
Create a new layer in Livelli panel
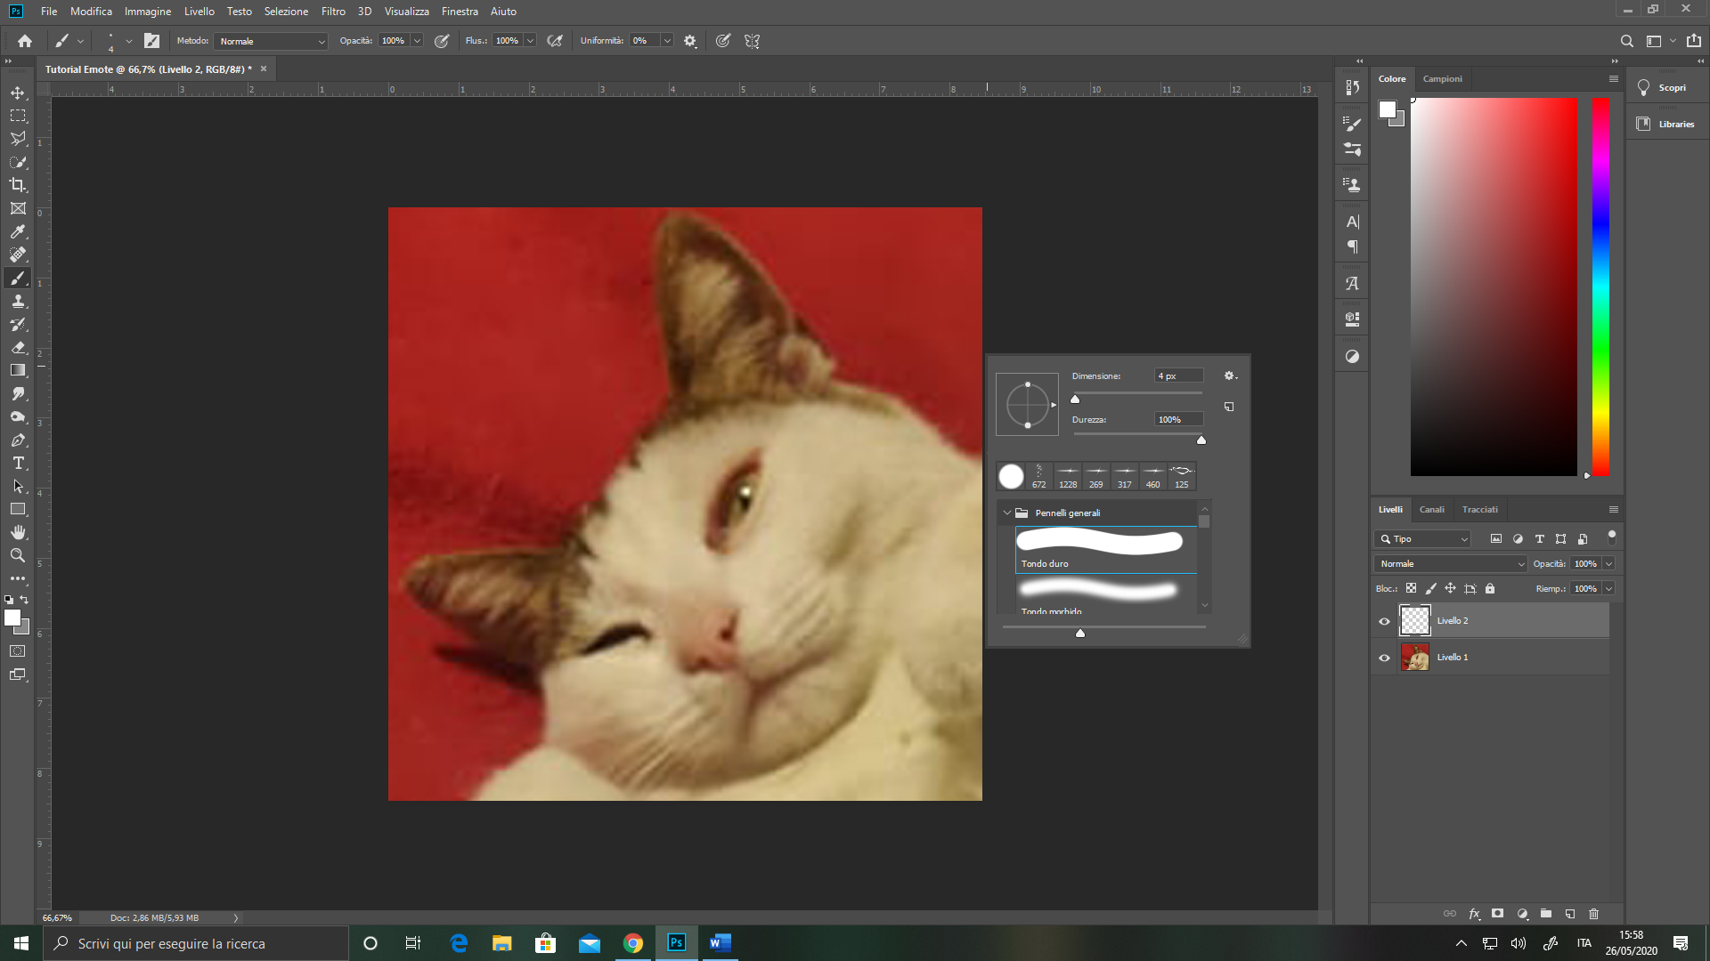(1570, 914)
